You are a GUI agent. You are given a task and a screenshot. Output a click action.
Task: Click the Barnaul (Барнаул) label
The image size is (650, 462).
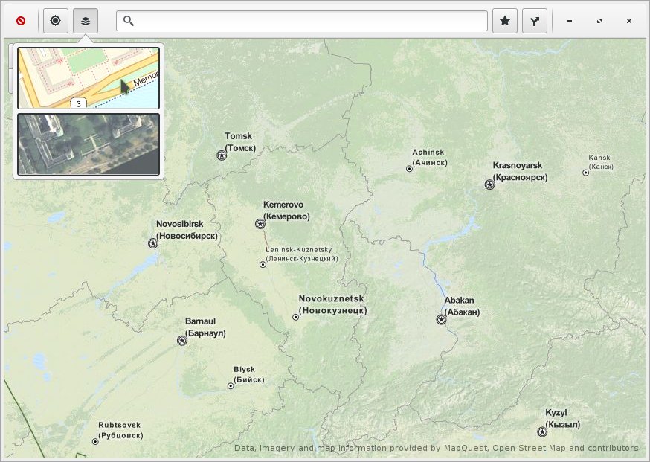click(x=205, y=327)
